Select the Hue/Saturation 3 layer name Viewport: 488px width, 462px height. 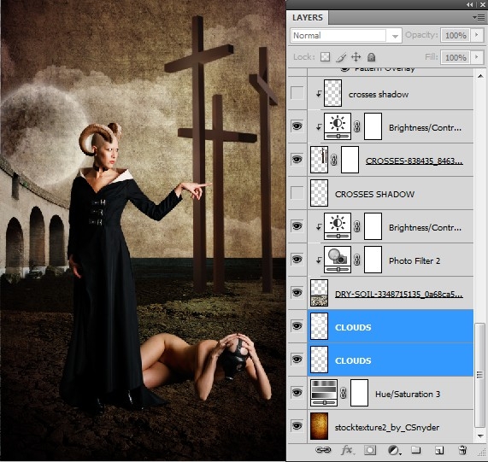coord(408,395)
